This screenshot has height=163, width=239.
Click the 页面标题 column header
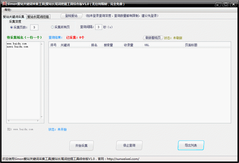[x=191, y=45]
